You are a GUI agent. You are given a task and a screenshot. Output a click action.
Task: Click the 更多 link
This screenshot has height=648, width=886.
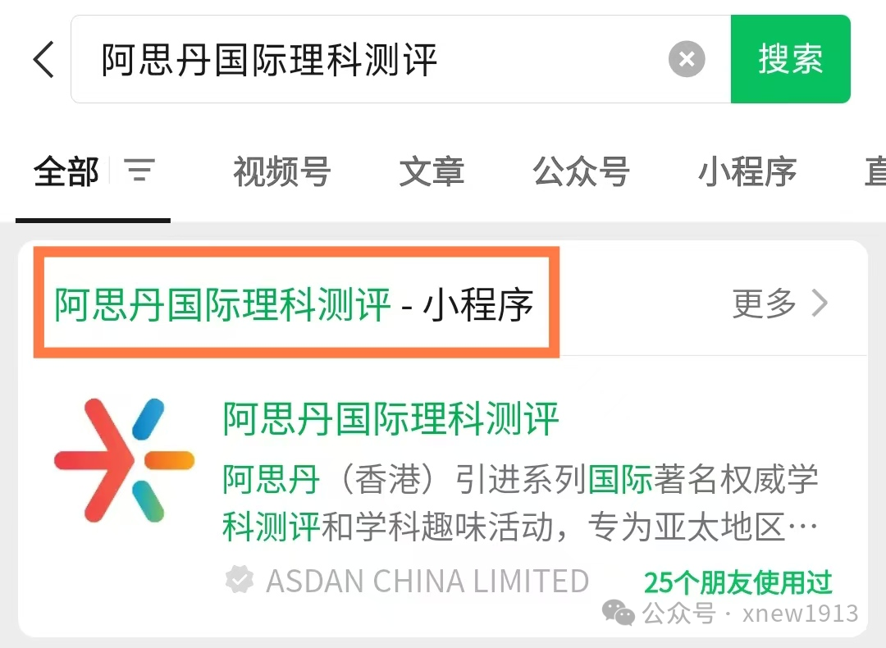pos(764,303)
